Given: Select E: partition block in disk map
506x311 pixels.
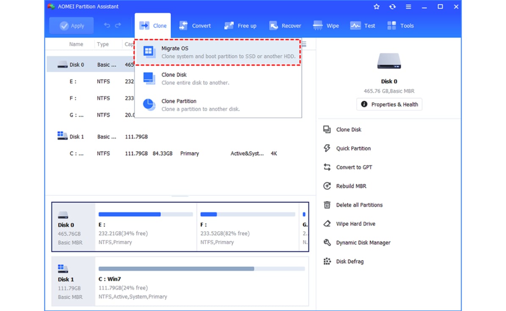Looking at the screenshot, I should pyautogui.click(x=146, y=227).
